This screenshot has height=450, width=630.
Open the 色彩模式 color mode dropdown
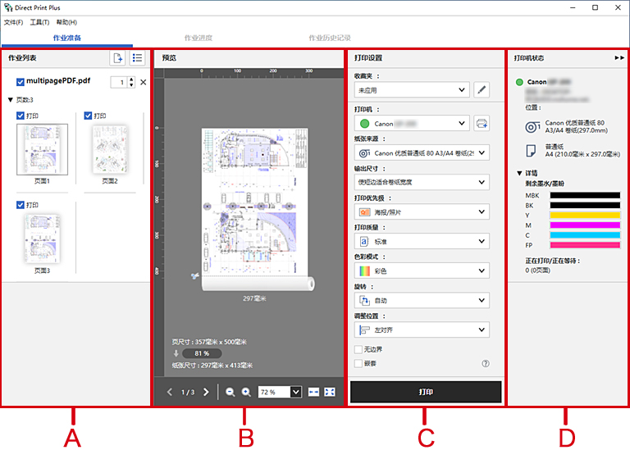422,270
